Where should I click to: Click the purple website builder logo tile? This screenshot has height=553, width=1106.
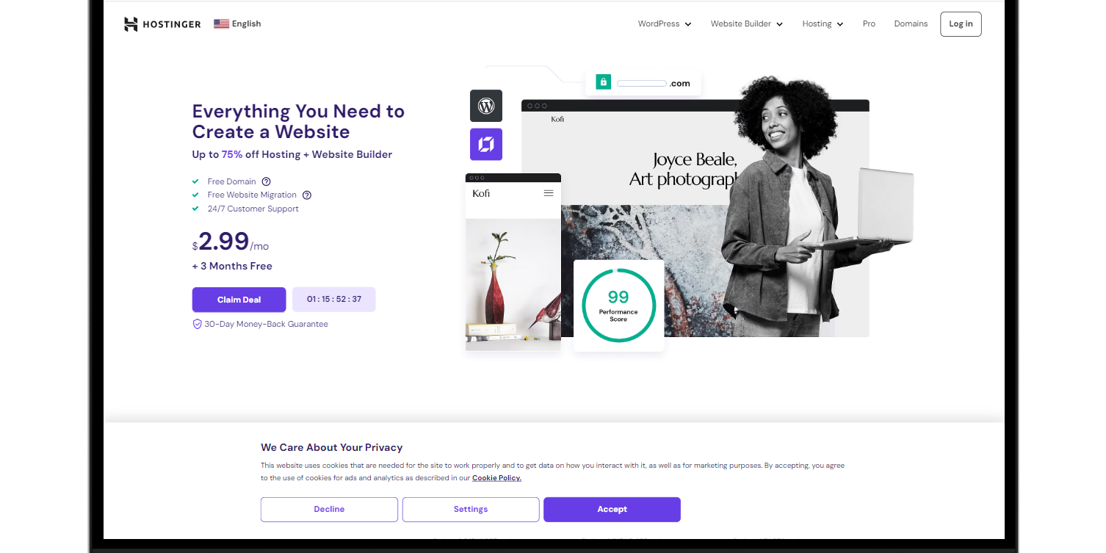486,144
